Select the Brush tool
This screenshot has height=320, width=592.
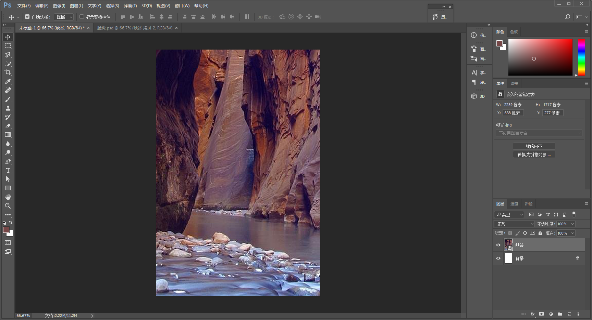point(8,99)
